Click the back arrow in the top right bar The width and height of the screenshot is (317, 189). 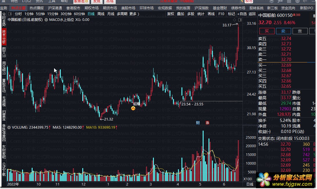click(x=305, y=1)
